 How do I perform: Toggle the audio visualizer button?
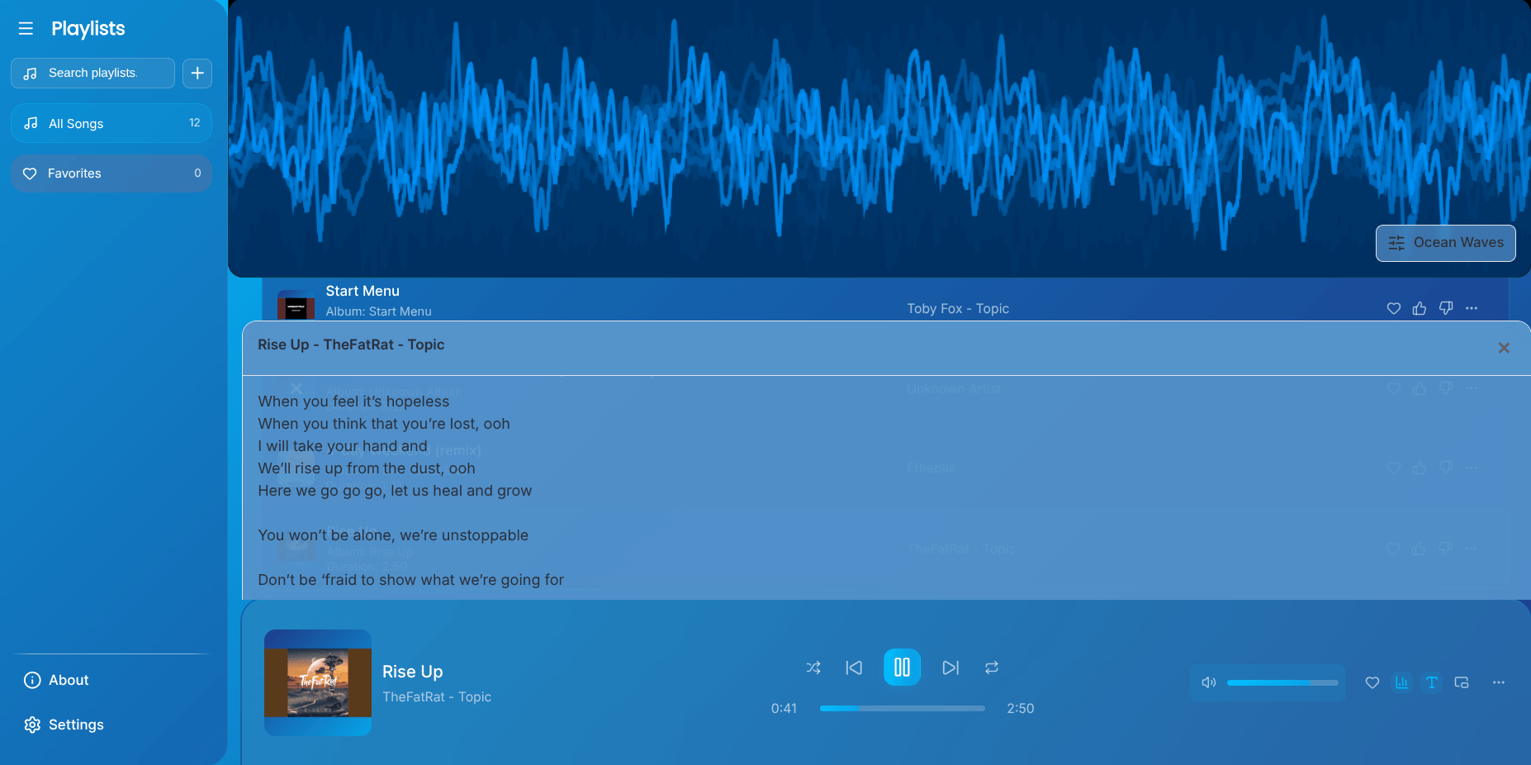(x=1402, y=682)
